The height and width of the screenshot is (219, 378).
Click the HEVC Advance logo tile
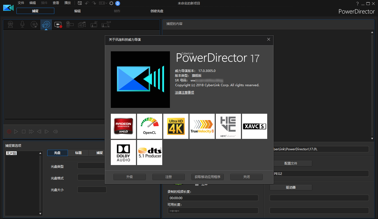click(x=228, y=126)
